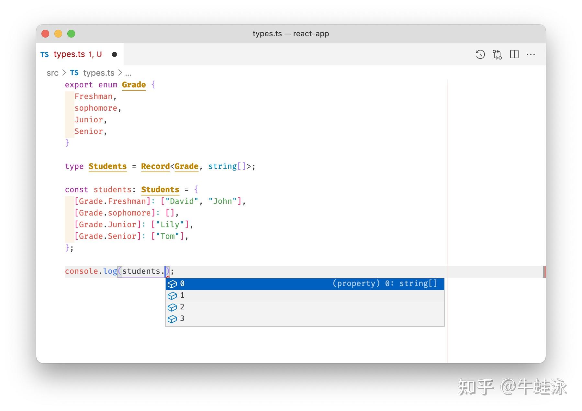Click the cube icon beside suggestion 0
The image size is (582, 411).
pos(173,284)
